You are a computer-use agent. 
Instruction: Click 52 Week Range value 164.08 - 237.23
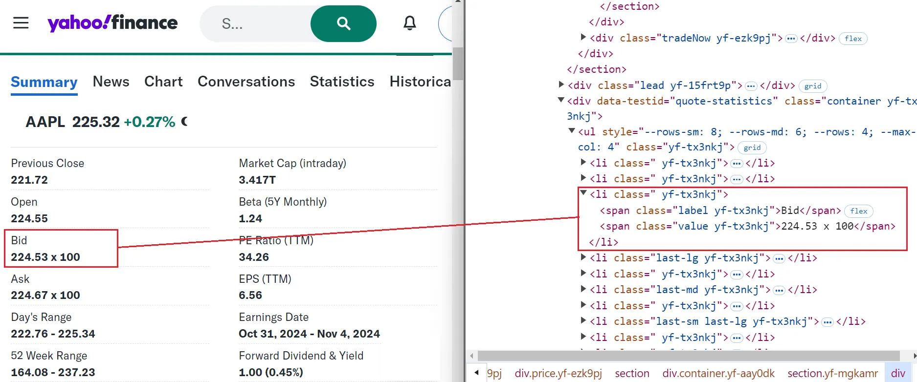click(x=53, y=372)
